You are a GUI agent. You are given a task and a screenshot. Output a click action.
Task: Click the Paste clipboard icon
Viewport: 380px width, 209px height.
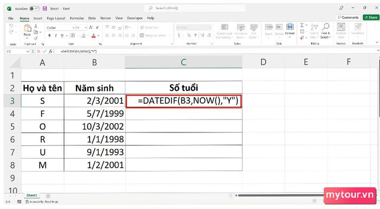(x=27, y=28)
